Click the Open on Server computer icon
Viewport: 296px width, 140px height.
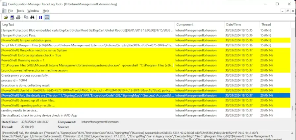click(12, 17)
